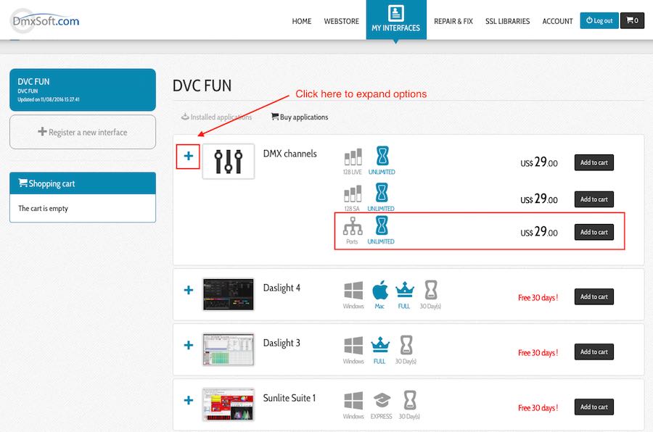653x432 pixels.
Task: Click the DmxSoft.com logo
Action: pyautogui.click(x=45, y=21)
